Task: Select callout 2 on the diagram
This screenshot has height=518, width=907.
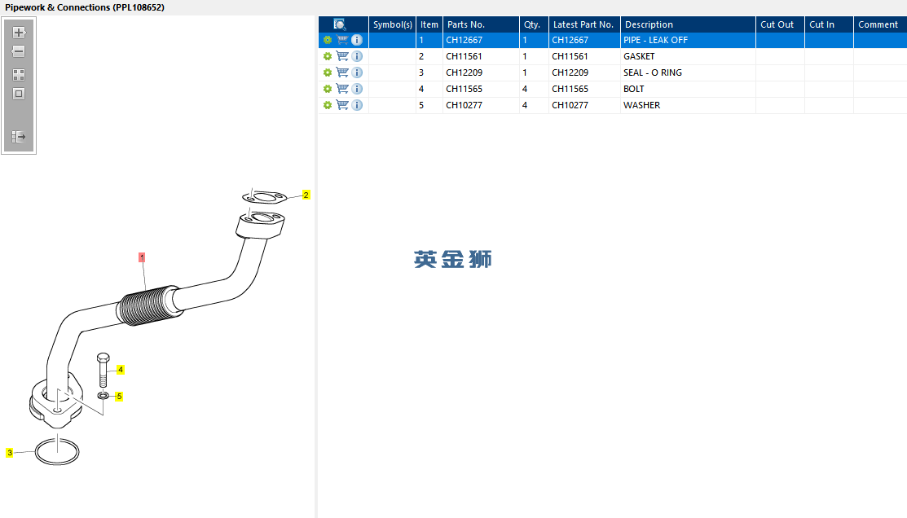Action: pyautogui.click(x=306, y=195)
